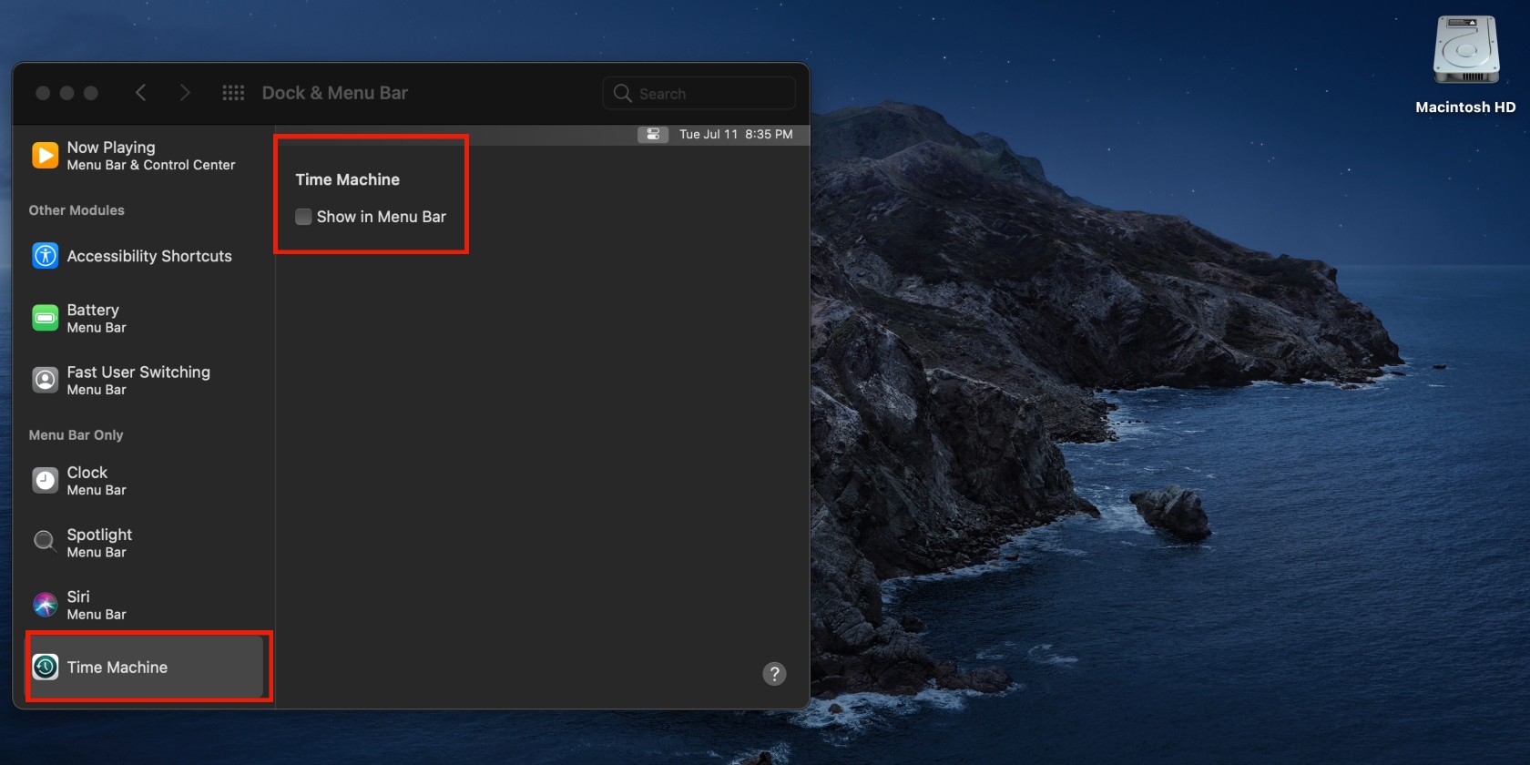Image resolution: width=1530 pixels, height=765 pixels.
Task: Select the green Battery icon
Action: tap(46, 318)
